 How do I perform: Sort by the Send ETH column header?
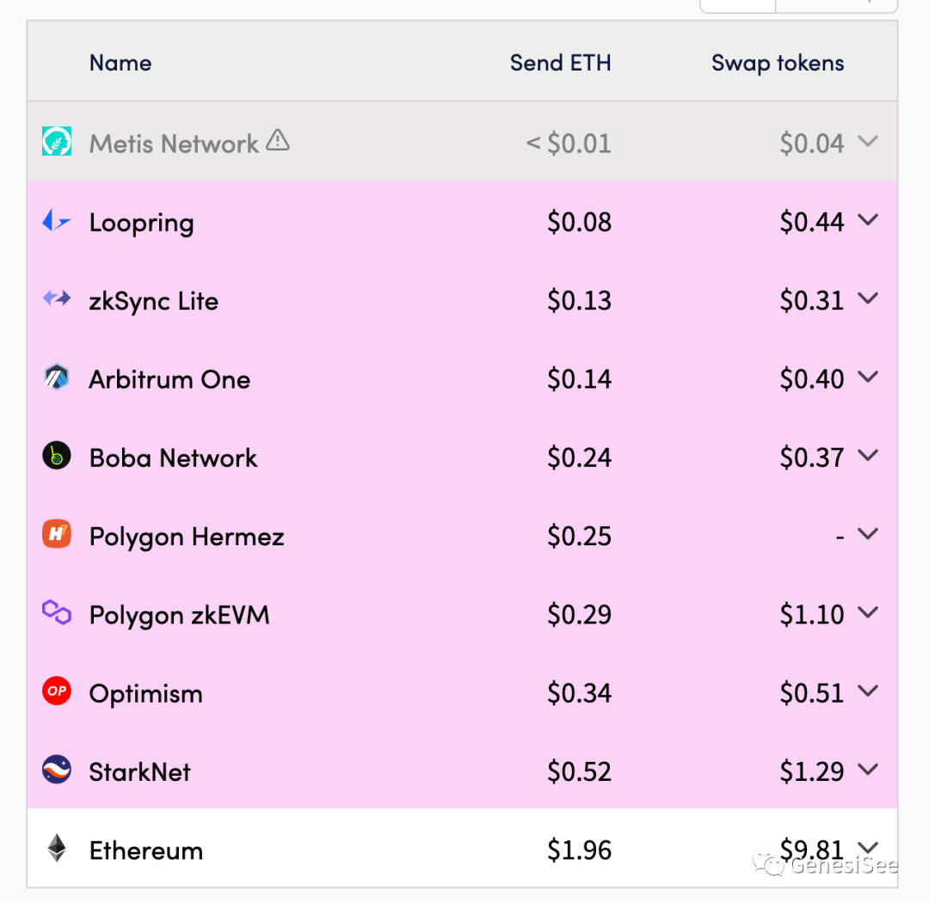coord(560,63)
